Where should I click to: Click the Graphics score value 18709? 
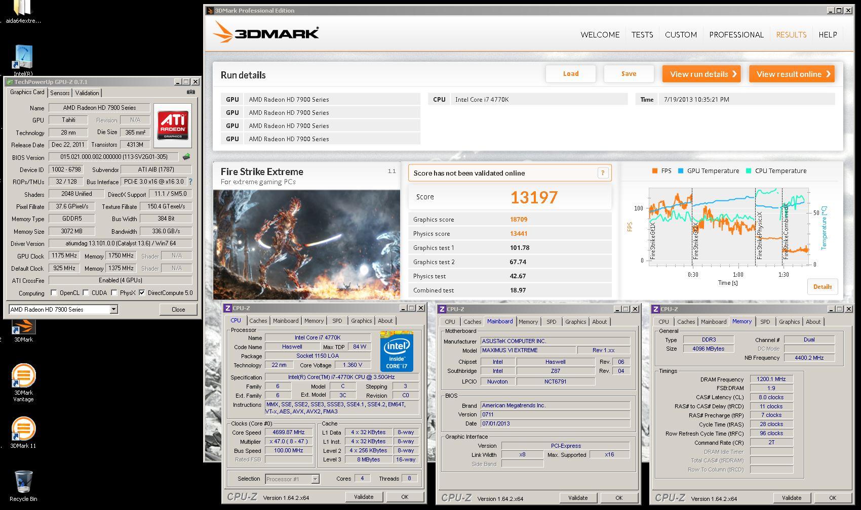(519, 220)
